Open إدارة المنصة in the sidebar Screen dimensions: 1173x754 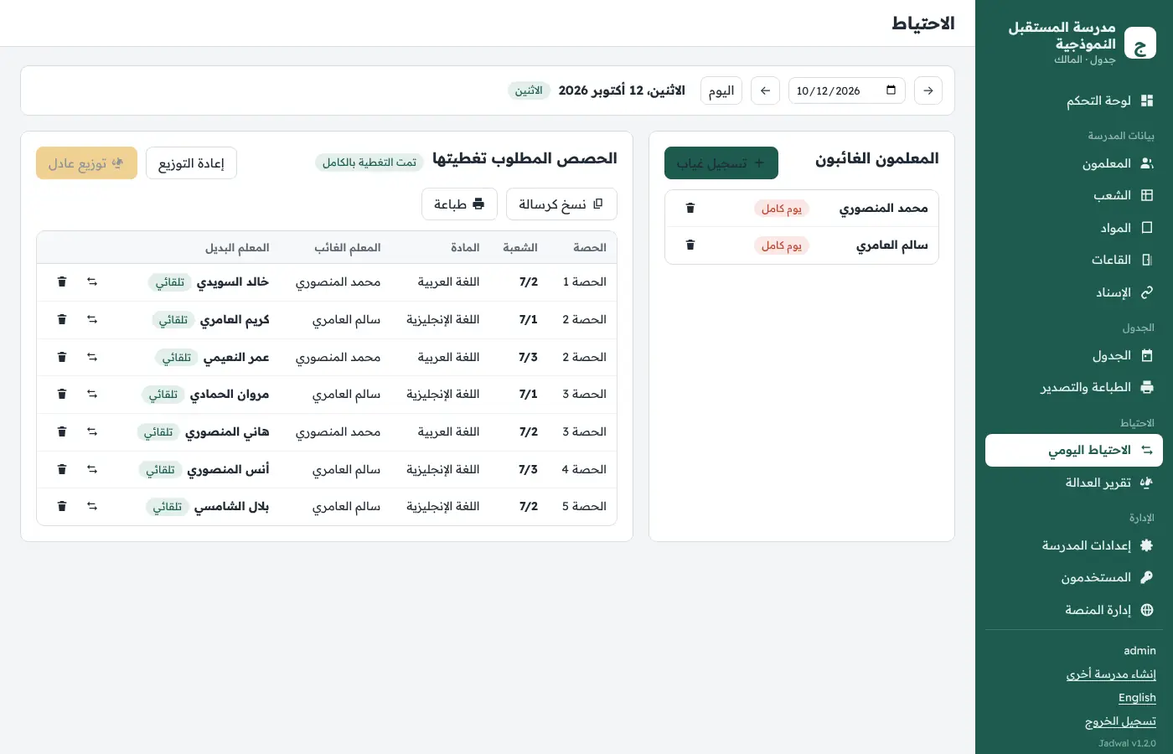pos(1074,610)
